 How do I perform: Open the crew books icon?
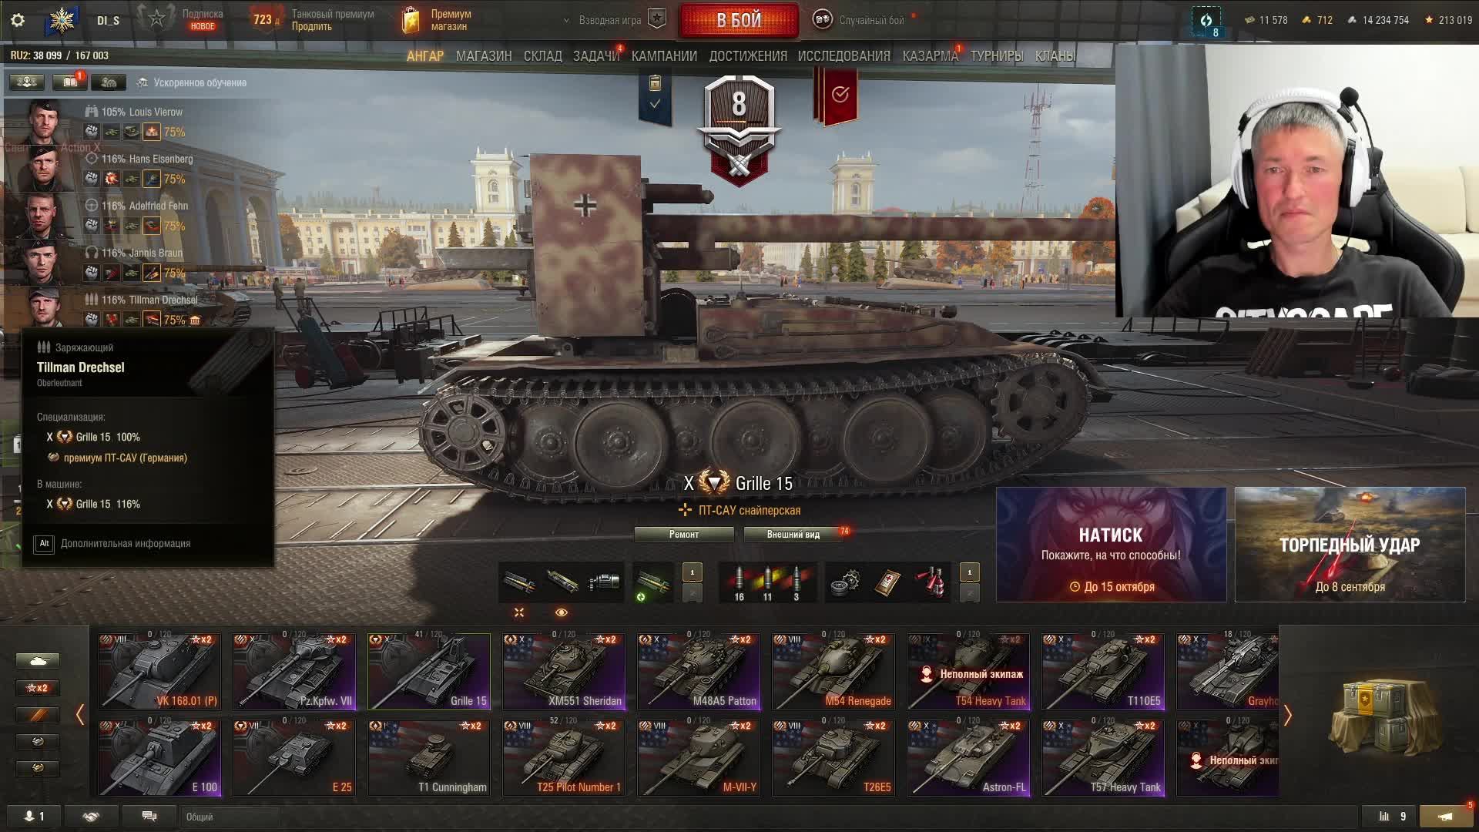70,82
